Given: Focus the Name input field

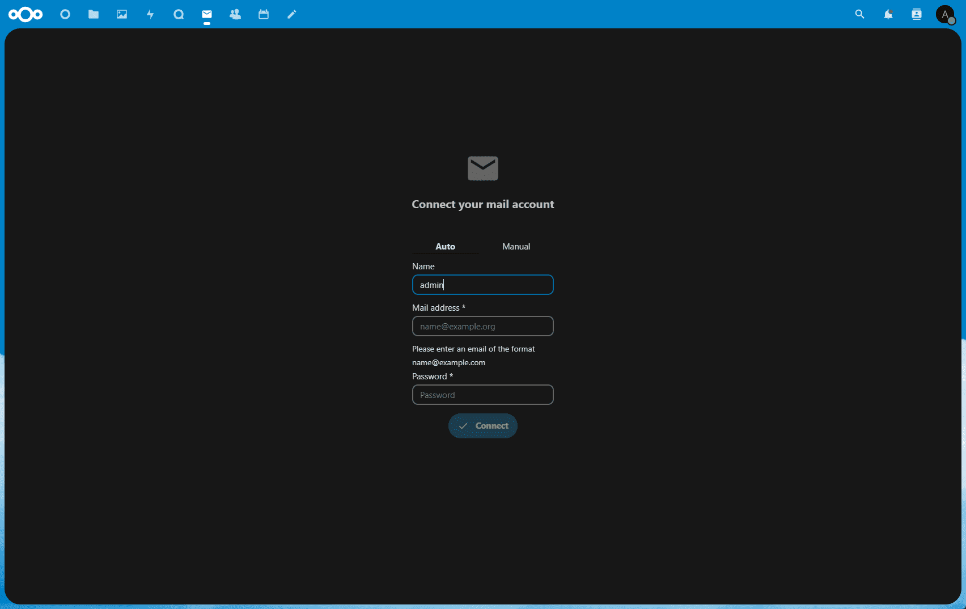Looking at the screenshot, I should tap(483, 285).
